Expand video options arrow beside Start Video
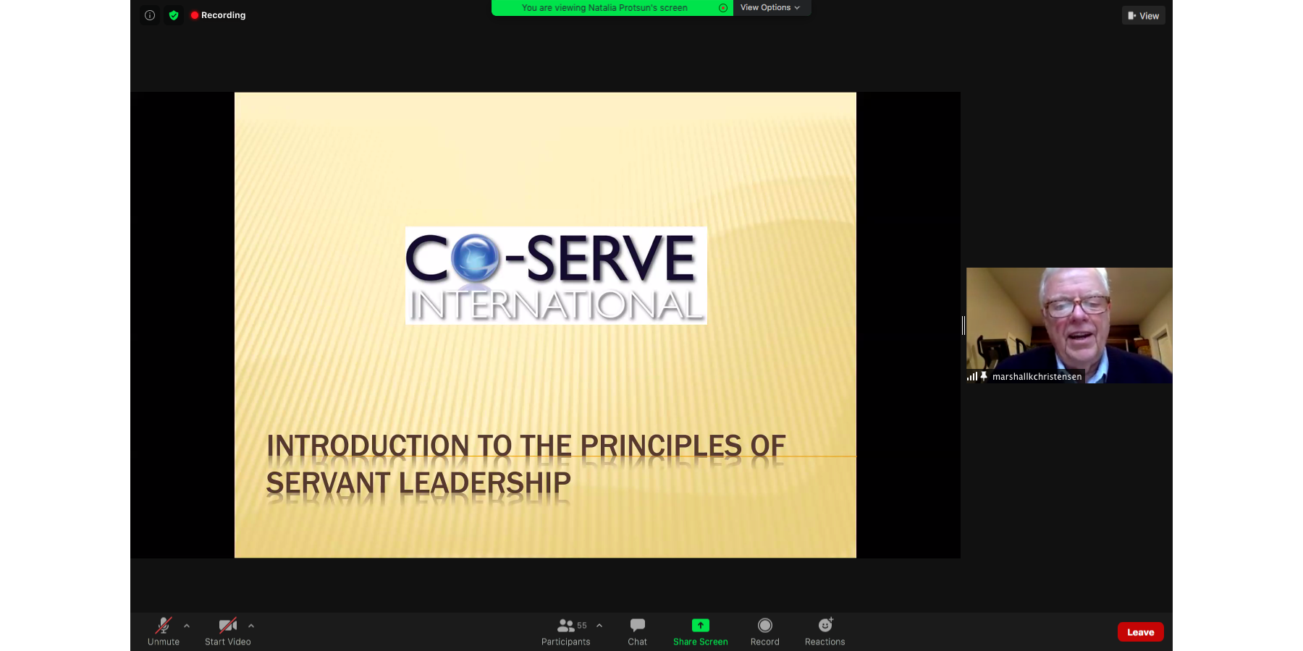The image size is (1303, 651). click(251, 626)
